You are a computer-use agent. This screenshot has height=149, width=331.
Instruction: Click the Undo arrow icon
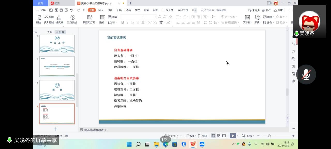[71, 10]
